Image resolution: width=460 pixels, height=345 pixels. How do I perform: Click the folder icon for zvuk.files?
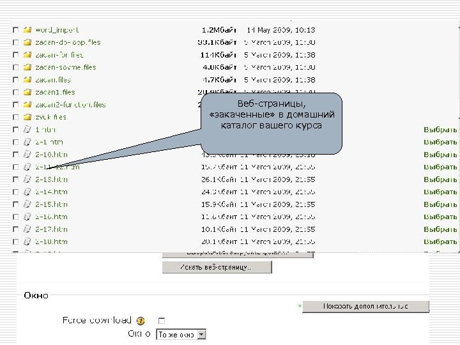pyautogui.click(x=27, y=117)
